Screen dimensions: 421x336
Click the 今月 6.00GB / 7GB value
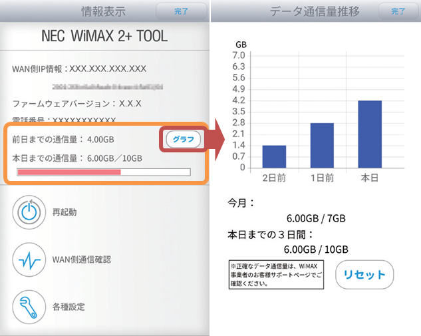(316, 218)
